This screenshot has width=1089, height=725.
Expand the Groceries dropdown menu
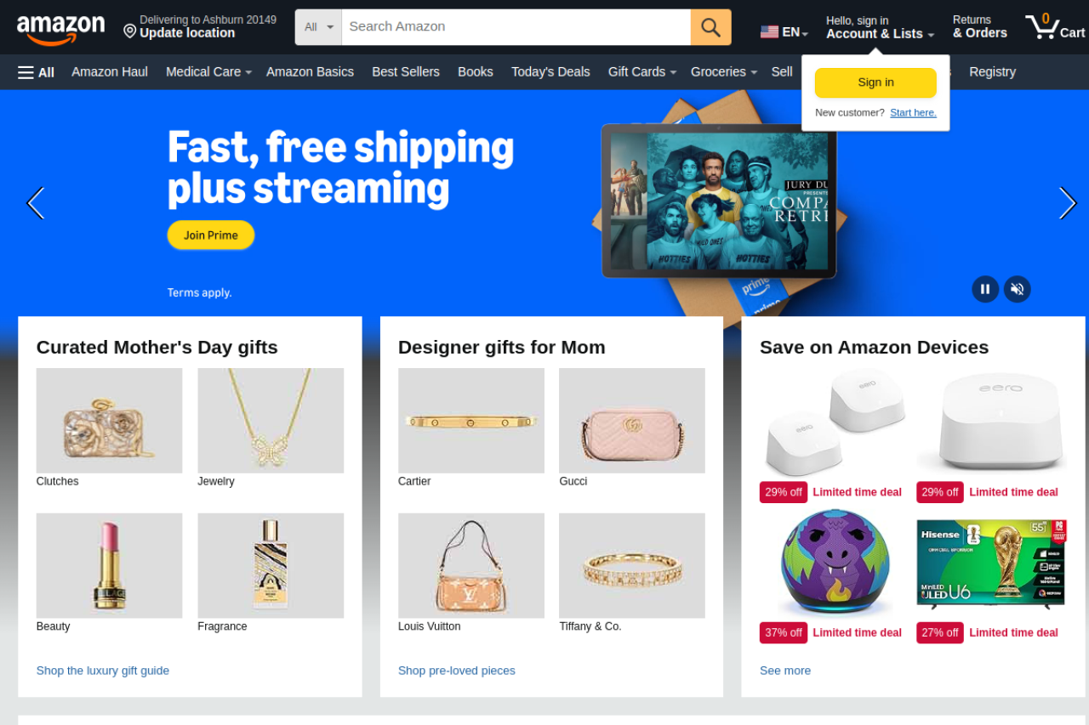[723, 72]
